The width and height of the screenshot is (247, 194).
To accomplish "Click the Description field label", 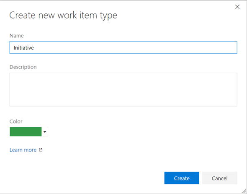I will point(23,67).
